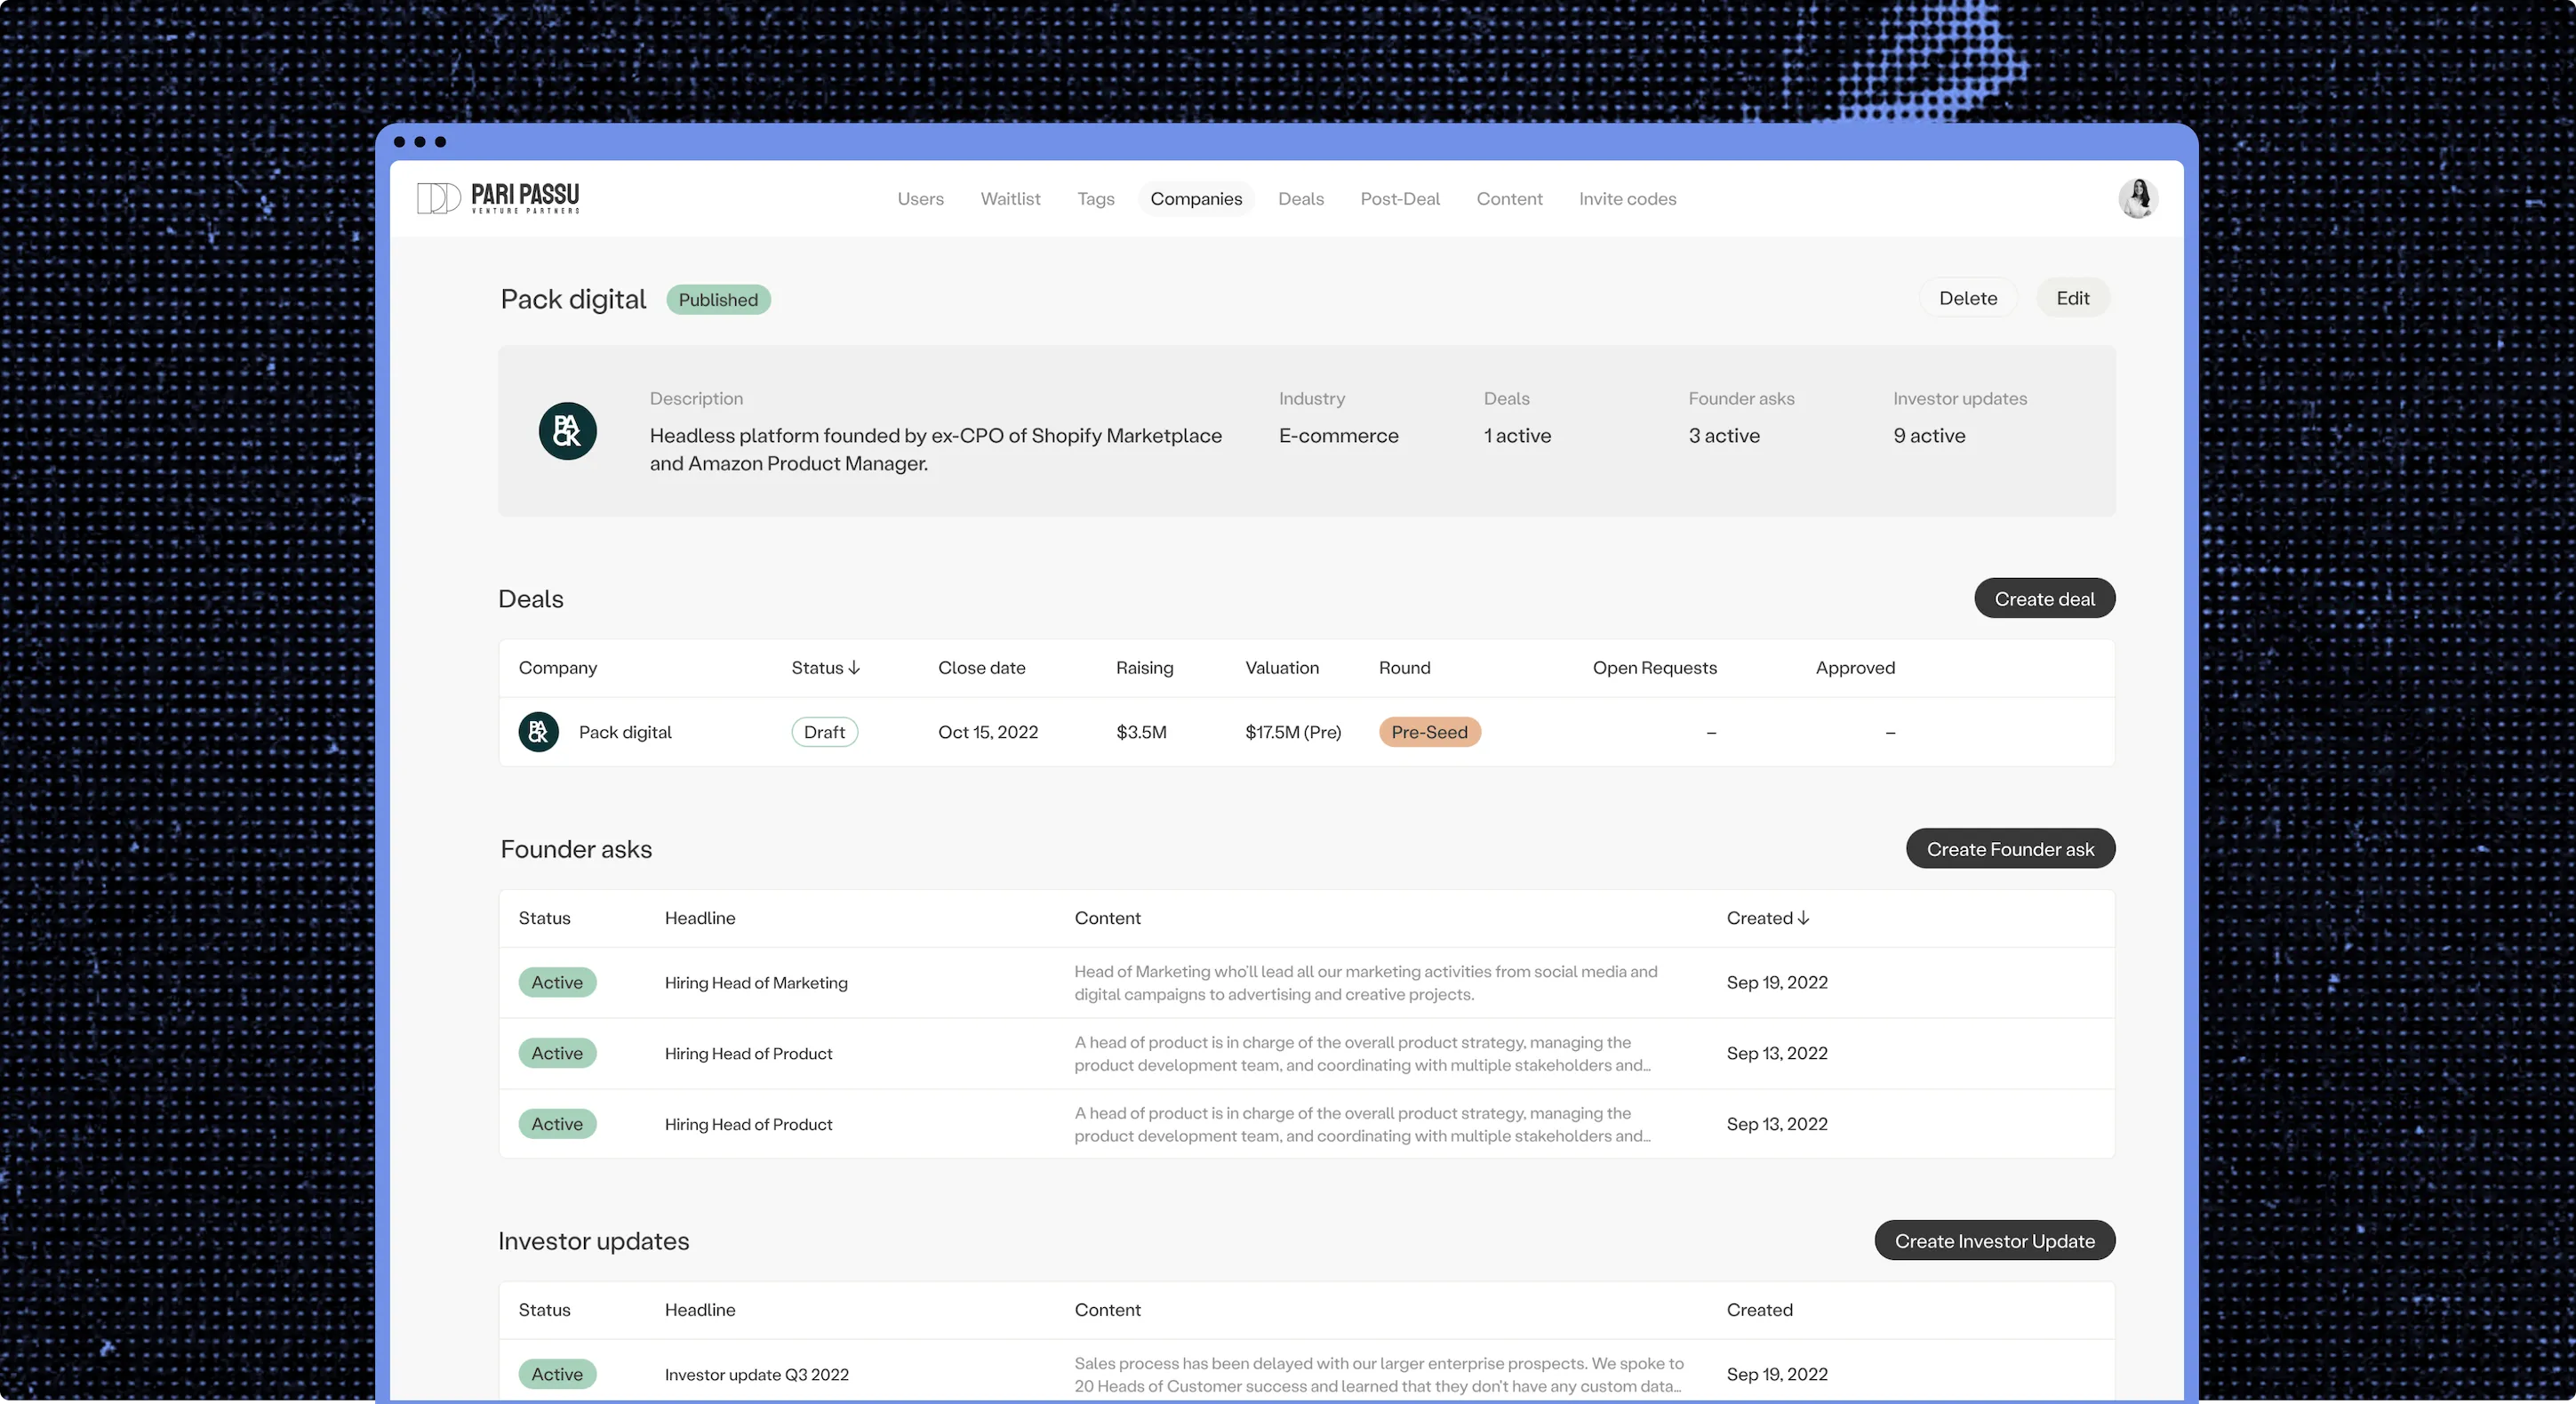
Task: Click the Round column header
Action: tap(1404, 668)
